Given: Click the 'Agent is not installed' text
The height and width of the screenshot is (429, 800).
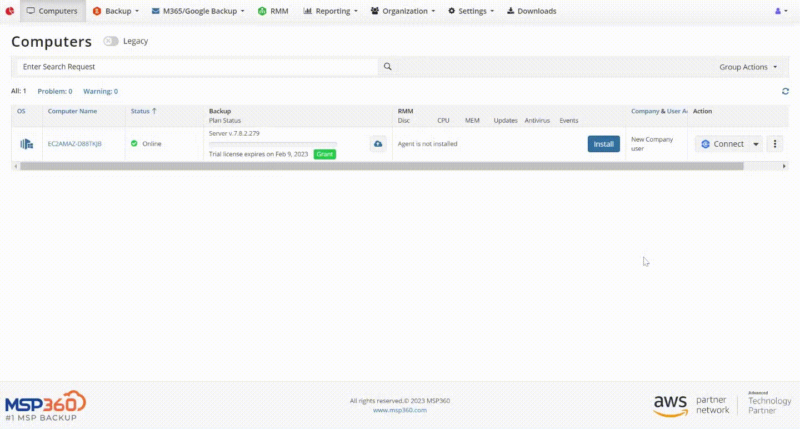Looking at the screenshot, I should pos(428,144).
